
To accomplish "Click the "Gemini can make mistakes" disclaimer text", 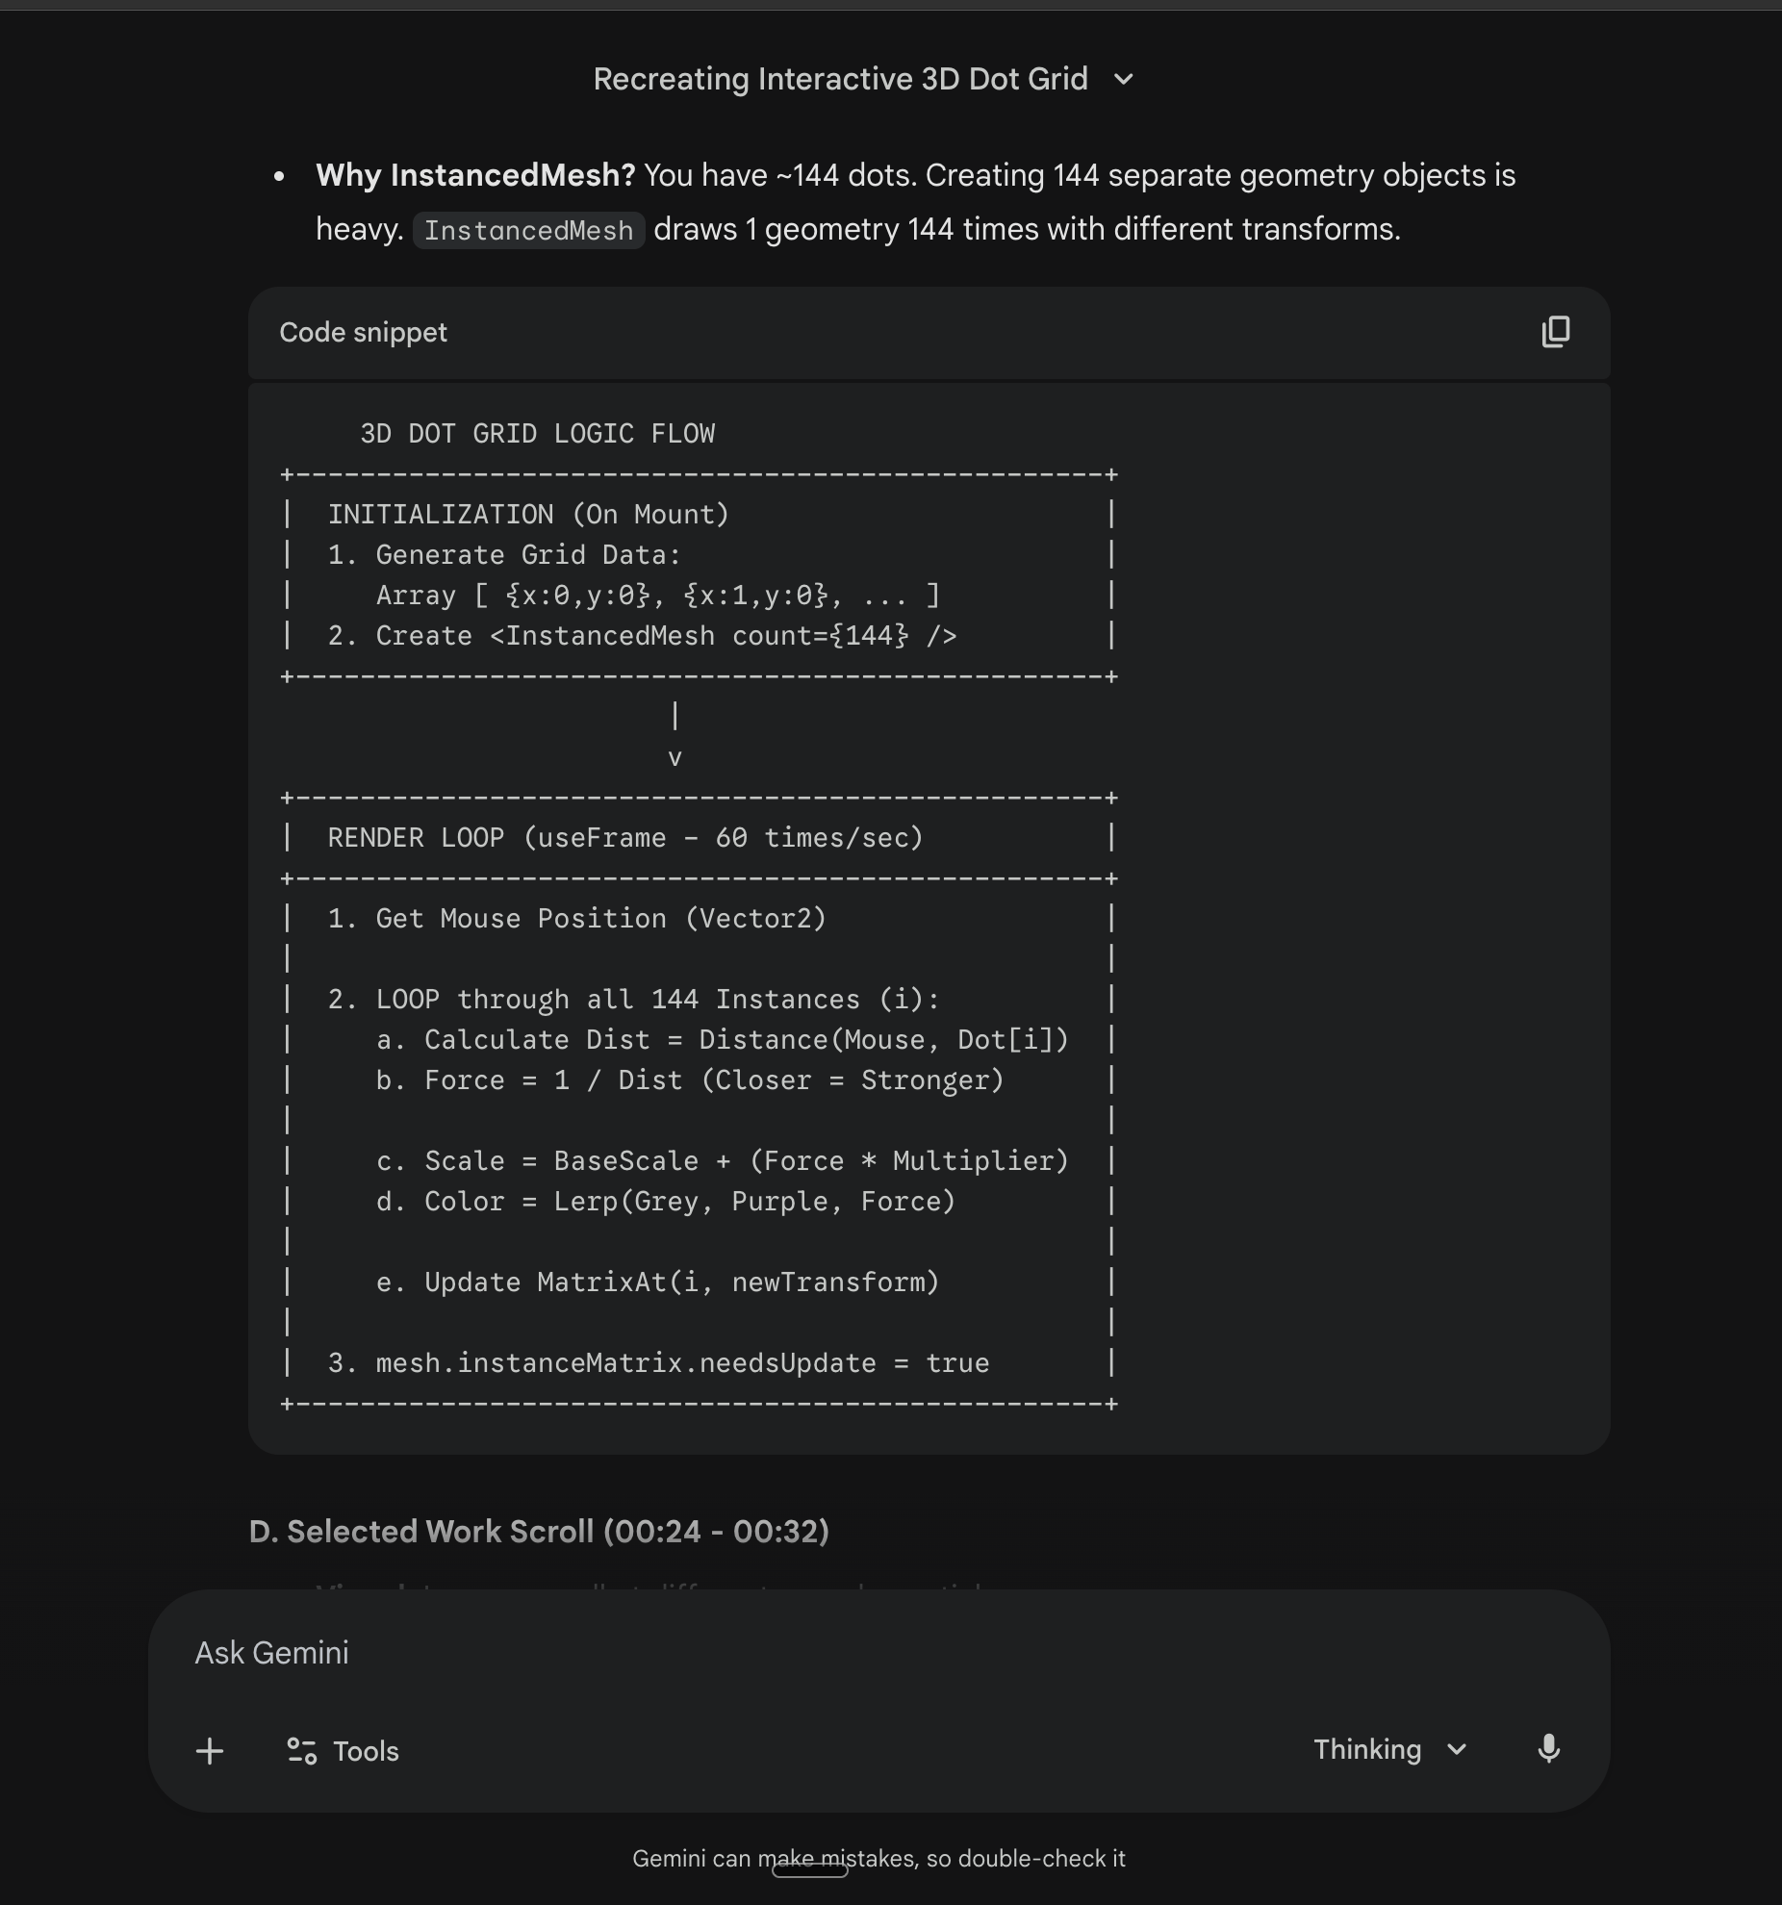I will 878,1858.
